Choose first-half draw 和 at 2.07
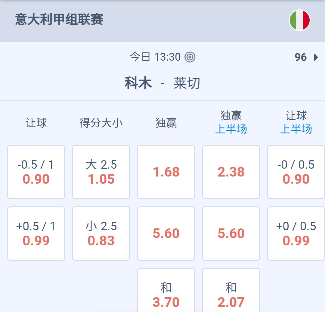 coord(231,294)
